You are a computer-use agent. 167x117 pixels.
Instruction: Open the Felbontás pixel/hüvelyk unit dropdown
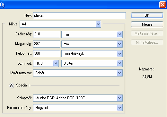pos(92,54)
